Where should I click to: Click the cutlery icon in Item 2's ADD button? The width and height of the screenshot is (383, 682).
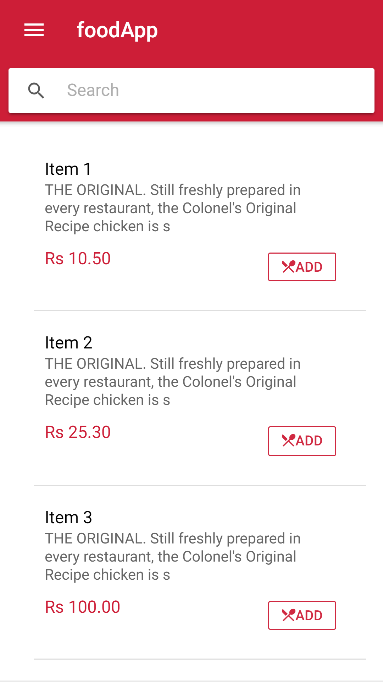[x=288, y=440]
